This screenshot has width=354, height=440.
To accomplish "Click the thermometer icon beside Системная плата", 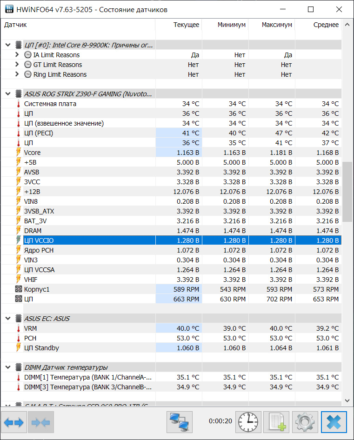I will point(19,104).
